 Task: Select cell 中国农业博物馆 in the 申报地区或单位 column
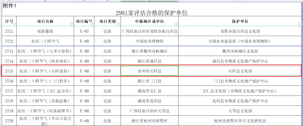pos(149,41)
